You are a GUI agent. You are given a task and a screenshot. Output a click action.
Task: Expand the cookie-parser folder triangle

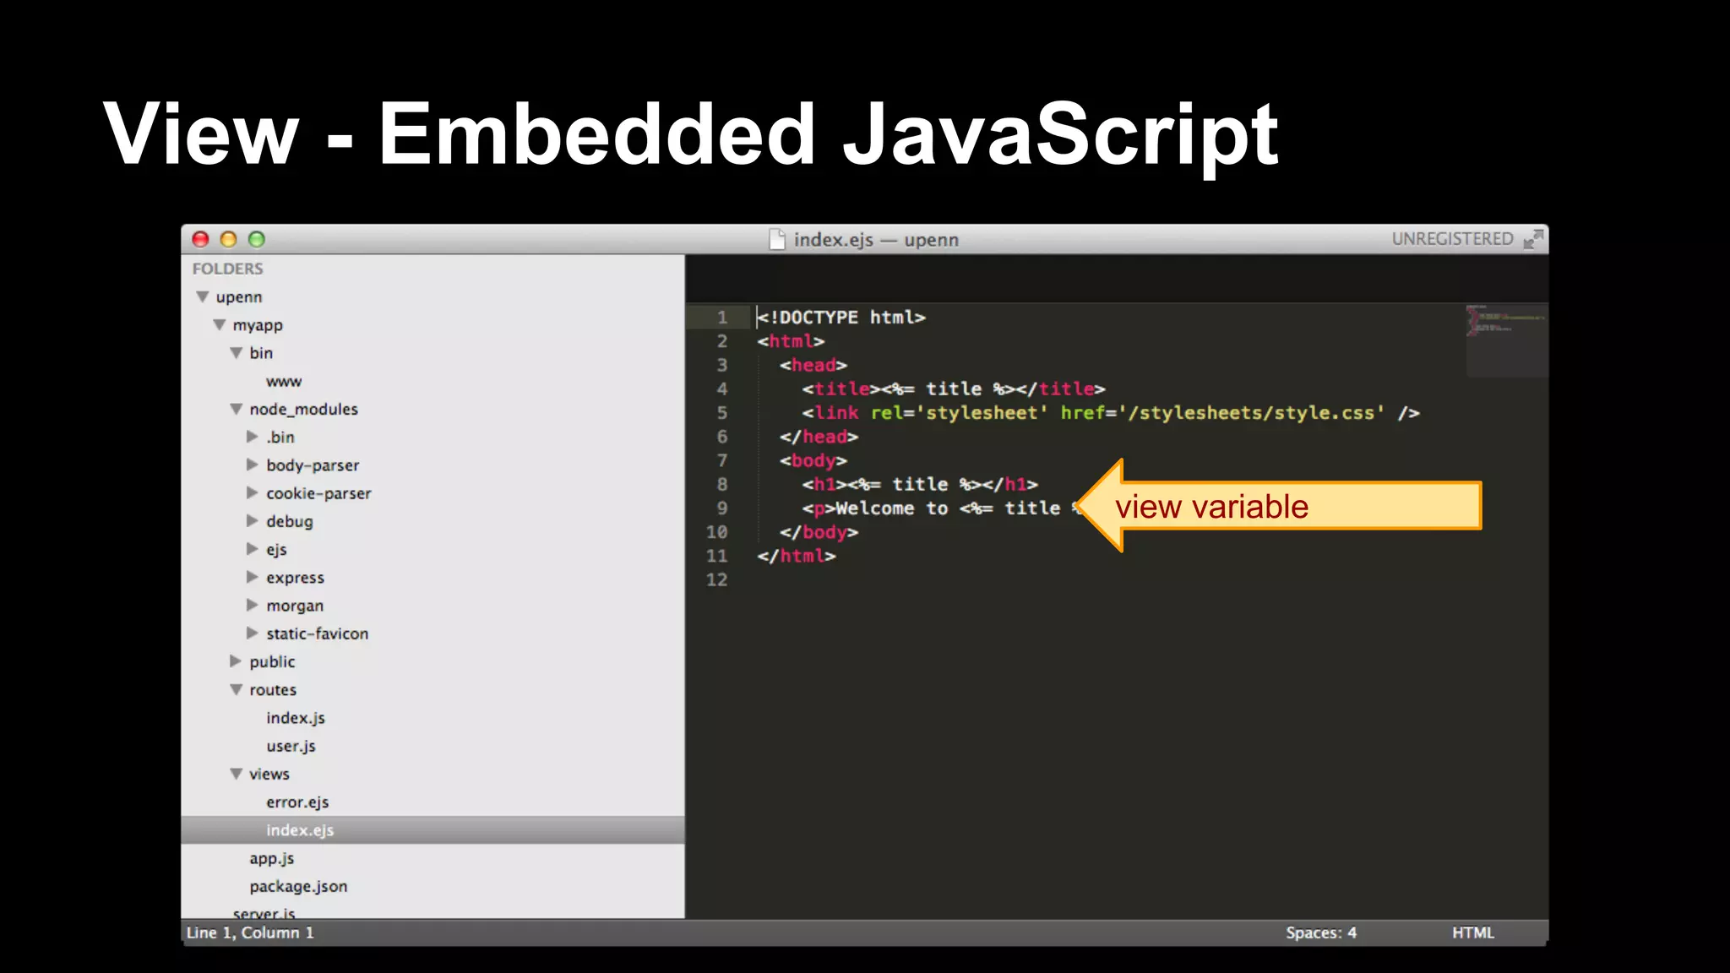click(x=253, y=492)
